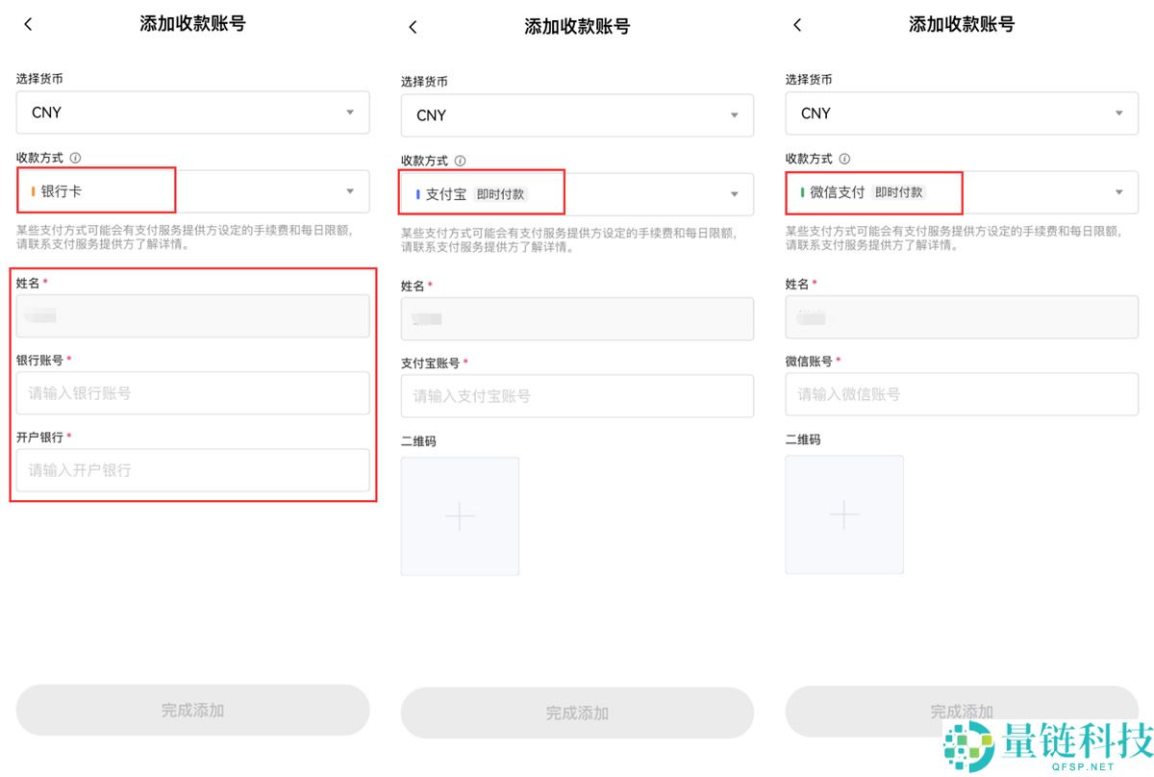
Task: Expand the 微信支付 payment method dropdown
Action: pyautogui.click(x=1119, y=191)
